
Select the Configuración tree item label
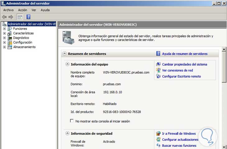pos(23,42)
